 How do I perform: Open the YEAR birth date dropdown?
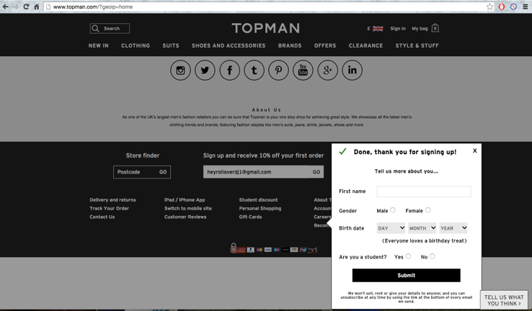[x=453, y=228]
